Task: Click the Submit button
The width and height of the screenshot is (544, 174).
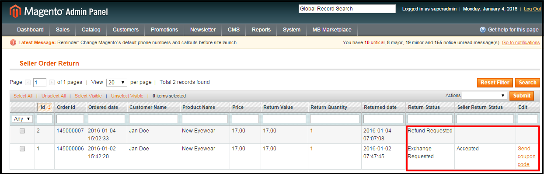Action: click(x=522, y=96)
